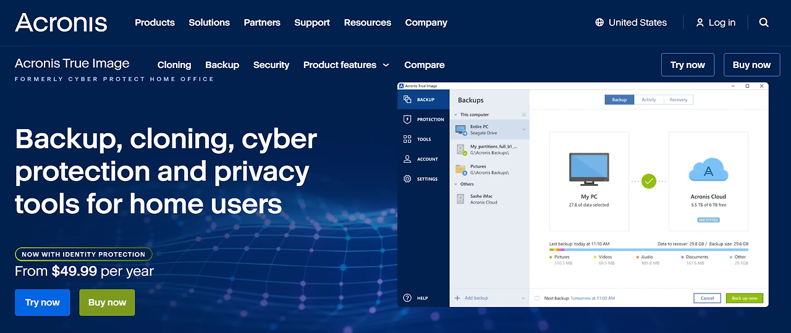Click the Acronis Cloud destination icon
The width and height of the screenshot is (791, 333).
click(x=708, y=171)
